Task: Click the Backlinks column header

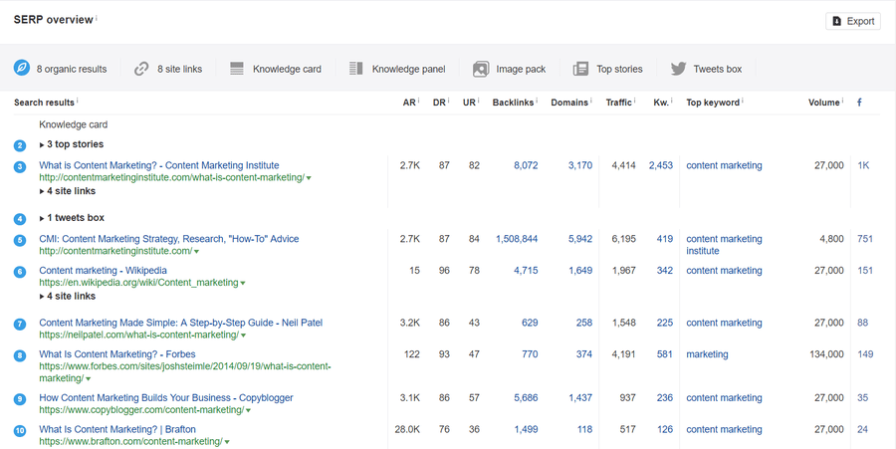Action: [513, 103]
